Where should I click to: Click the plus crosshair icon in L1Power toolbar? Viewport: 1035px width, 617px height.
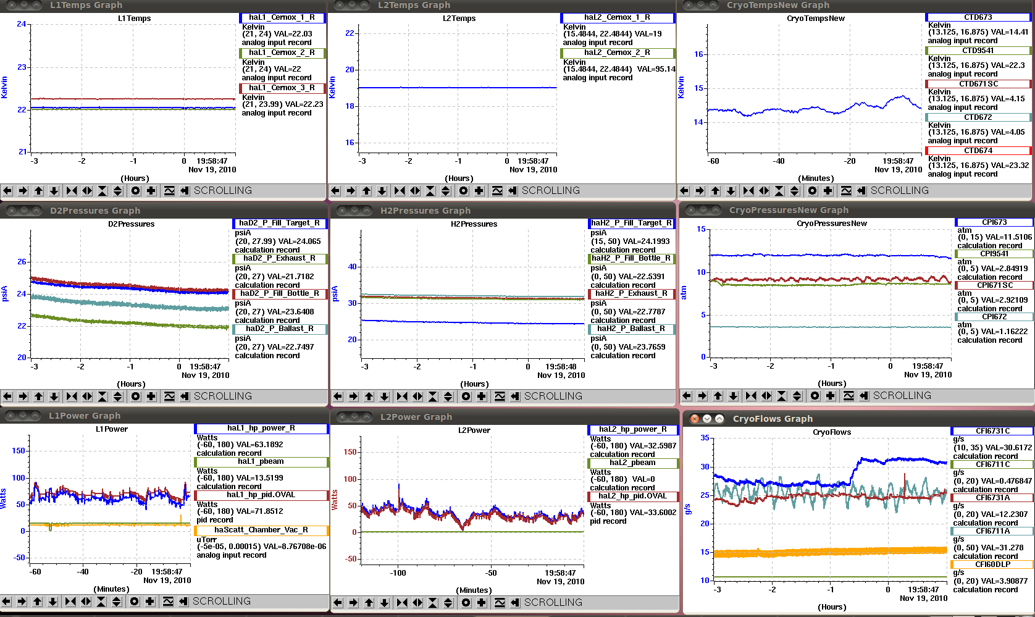[x=150, y=602]
